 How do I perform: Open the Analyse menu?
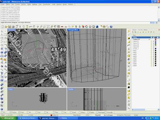click(x=59, y=4)
